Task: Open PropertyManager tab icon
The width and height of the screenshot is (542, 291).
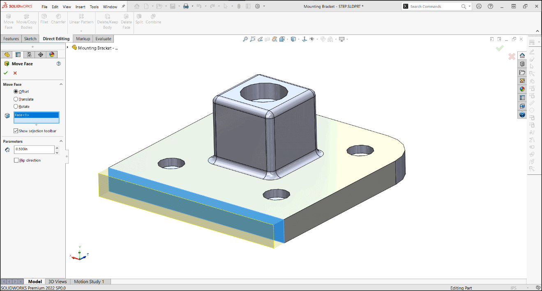Action: (x=18, y=55)
